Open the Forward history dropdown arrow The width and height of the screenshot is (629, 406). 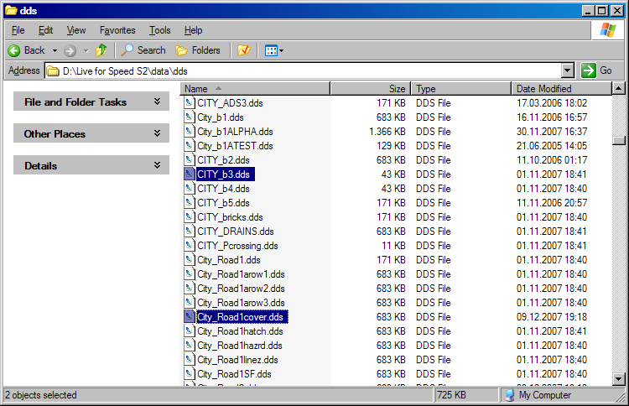86,50
